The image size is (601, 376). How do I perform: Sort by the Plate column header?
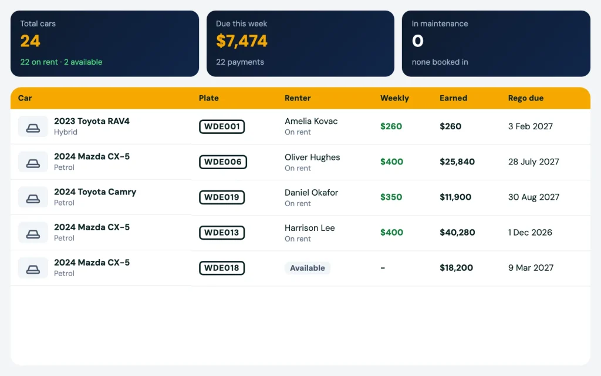[208, 98]
